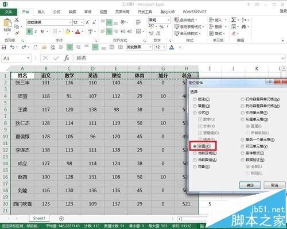Screen dimensions: 287x229
Task: Click the Underline U icon
Action: click(x=42, y=32)
